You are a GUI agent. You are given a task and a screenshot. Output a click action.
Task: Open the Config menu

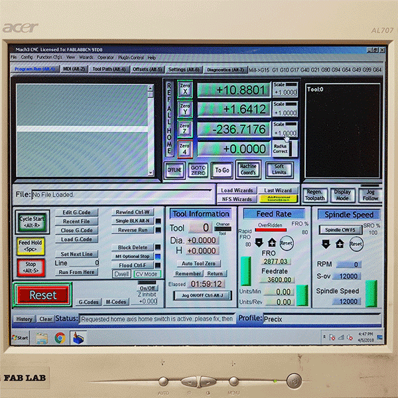click(x=27, y=57)
